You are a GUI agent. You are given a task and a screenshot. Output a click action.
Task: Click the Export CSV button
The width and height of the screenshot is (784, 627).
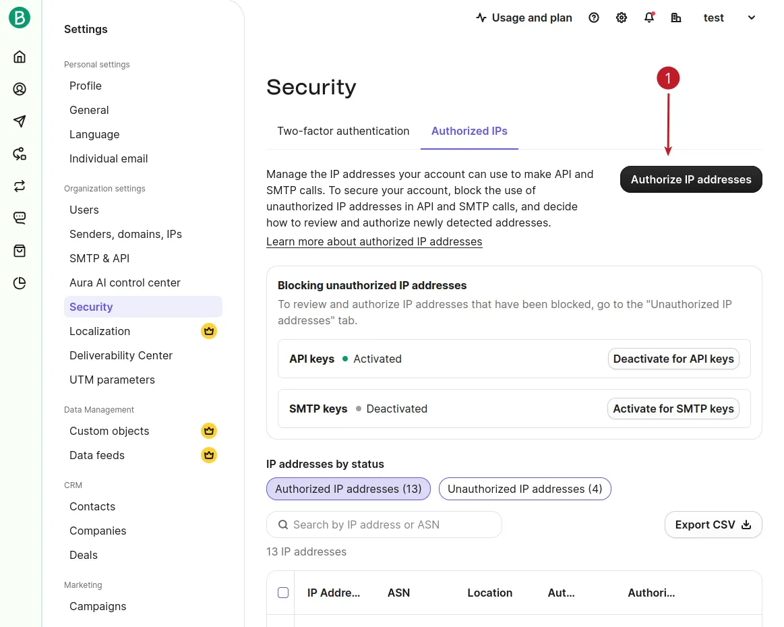point(713,525)
